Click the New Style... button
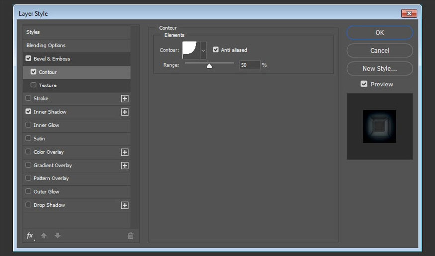This screenshot has width=435, height=256. pyautogui.click(x=379, y=68)
